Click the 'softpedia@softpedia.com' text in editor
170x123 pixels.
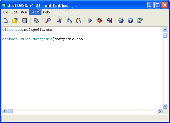click(x=58, y=39)
